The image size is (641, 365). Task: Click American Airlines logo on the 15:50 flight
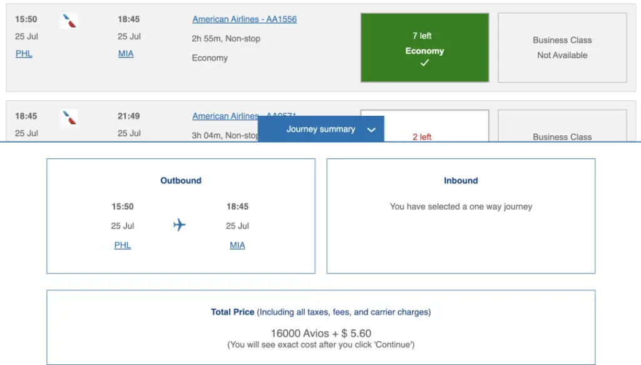click(69, 21)
